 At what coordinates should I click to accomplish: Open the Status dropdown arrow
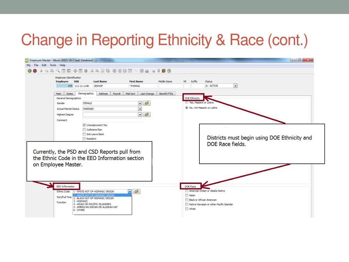(235, 86)
